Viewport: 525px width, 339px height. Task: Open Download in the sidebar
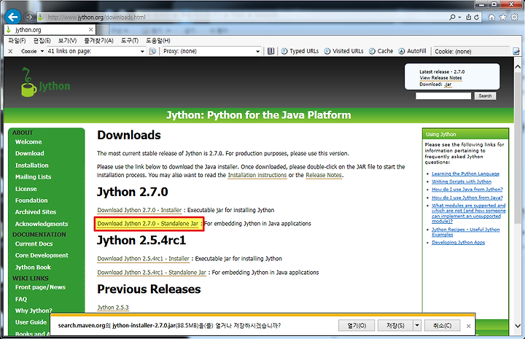click(30, 153)
